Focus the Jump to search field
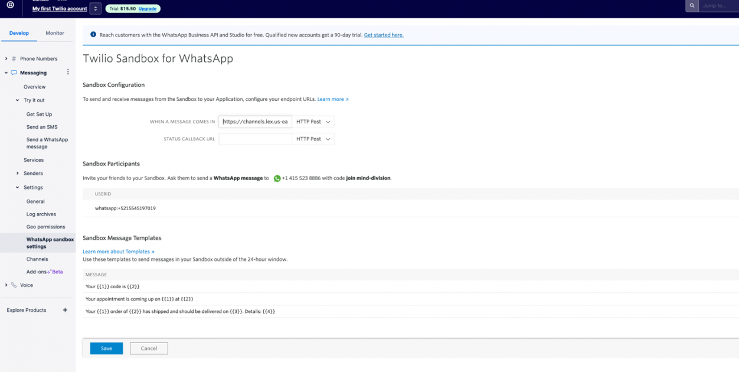 tap(719, 5)
